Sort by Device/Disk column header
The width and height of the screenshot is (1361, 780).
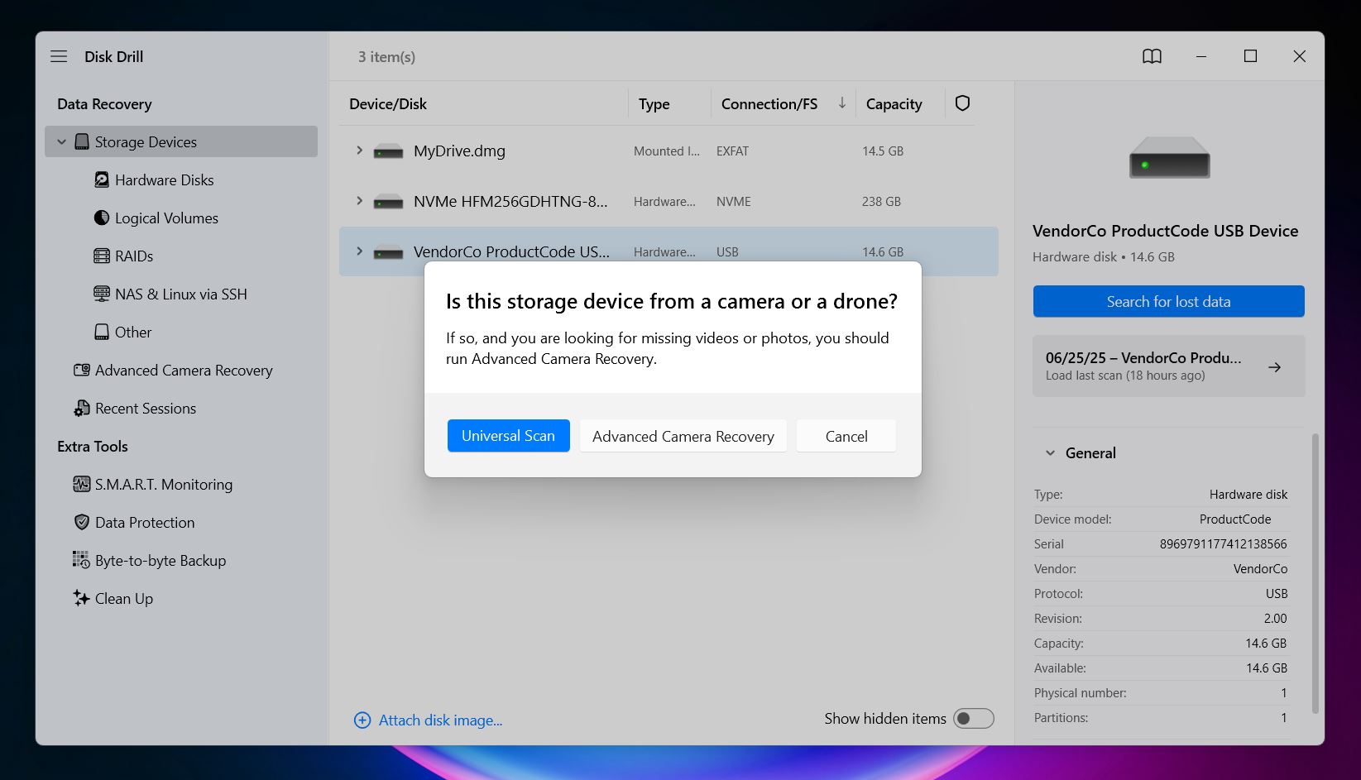(388, 103)
